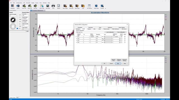This screenshot has height=100, width=179.
Task: Click the Read All TEDS button
Action: tap(113, 60)
